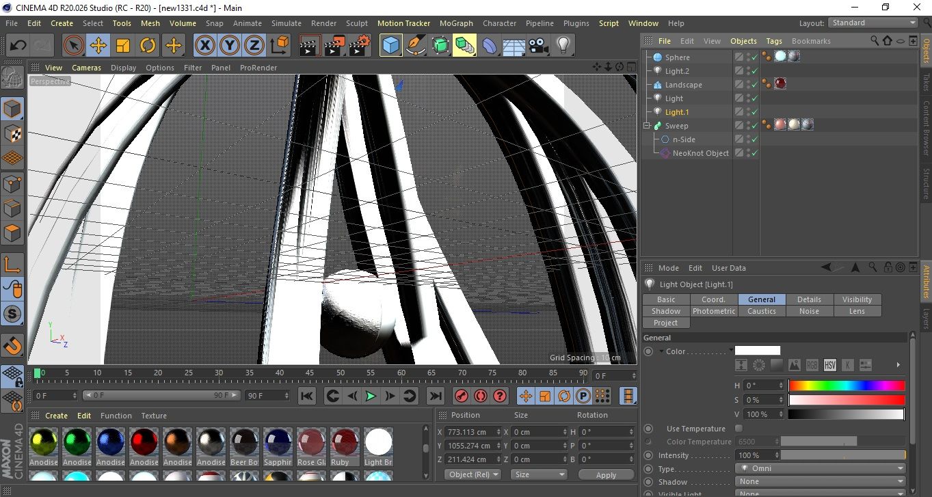Toggle n-Side enabled checkmark
Screen dimensions: 932x497
[754, 139]
